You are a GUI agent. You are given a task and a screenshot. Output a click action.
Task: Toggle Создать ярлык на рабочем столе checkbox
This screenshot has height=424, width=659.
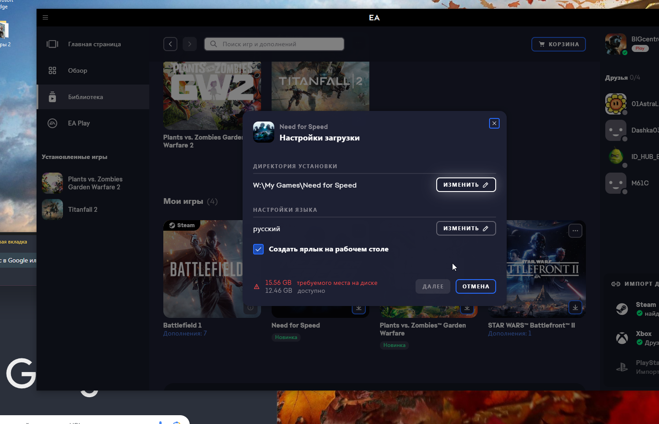pos(258,249)
